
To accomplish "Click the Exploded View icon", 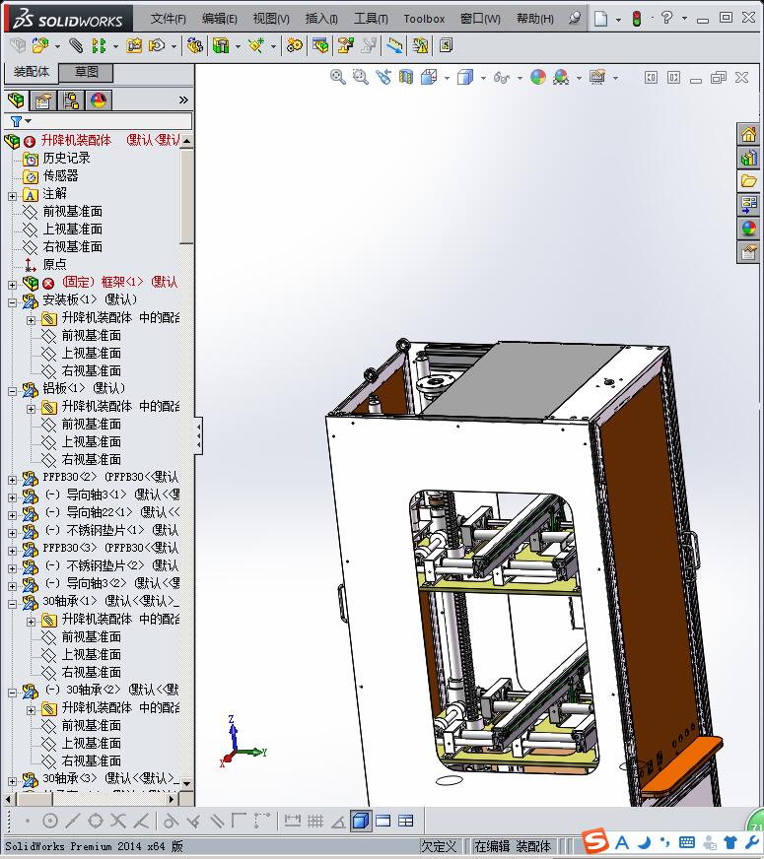I will (345, 45).
